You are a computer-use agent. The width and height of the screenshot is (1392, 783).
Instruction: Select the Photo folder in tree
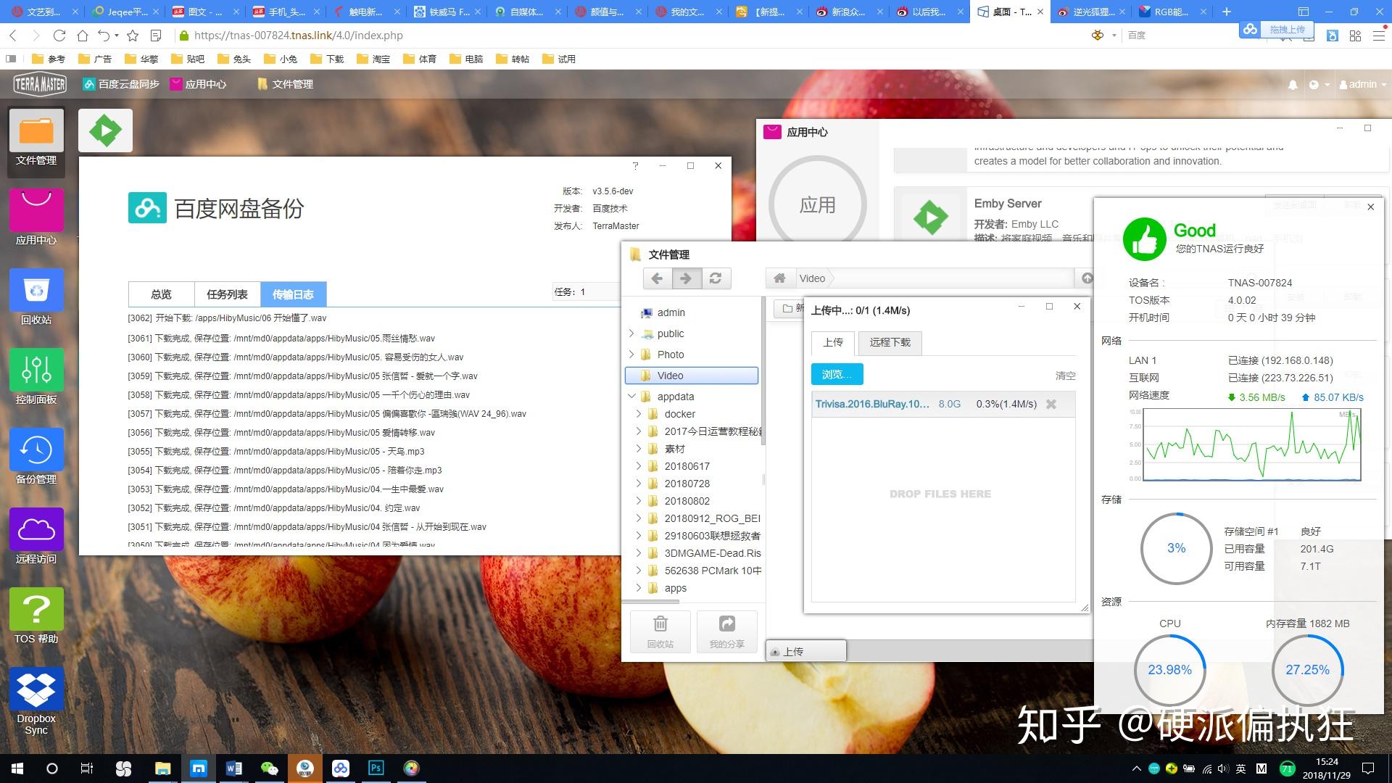670,355
